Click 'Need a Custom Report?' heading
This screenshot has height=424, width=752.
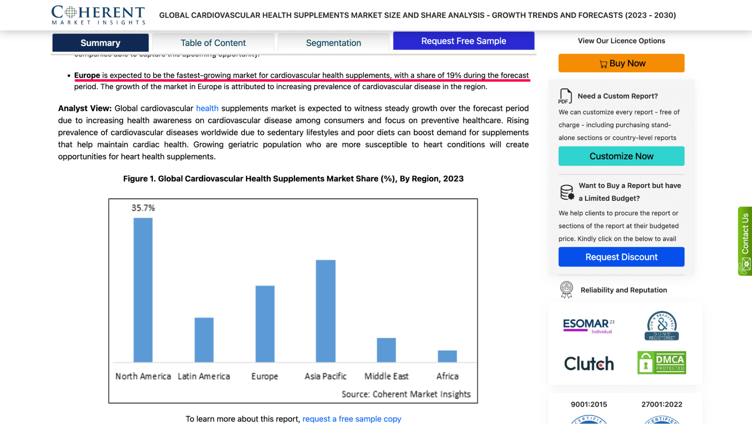click(617, 96)
